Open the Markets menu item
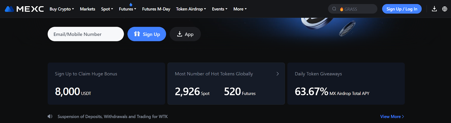The width and height of the screenshot is (451, 123). pyautogui.click(x=87, y=9)
